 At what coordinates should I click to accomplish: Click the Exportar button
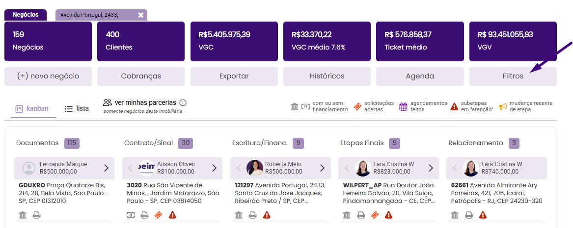point(234,76)
